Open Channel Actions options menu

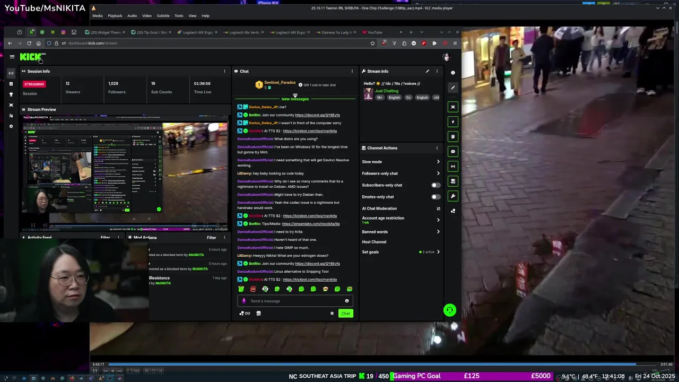coord(437,148)
